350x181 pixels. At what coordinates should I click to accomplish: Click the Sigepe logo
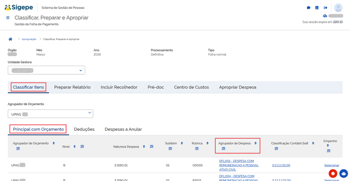(19, 8)
